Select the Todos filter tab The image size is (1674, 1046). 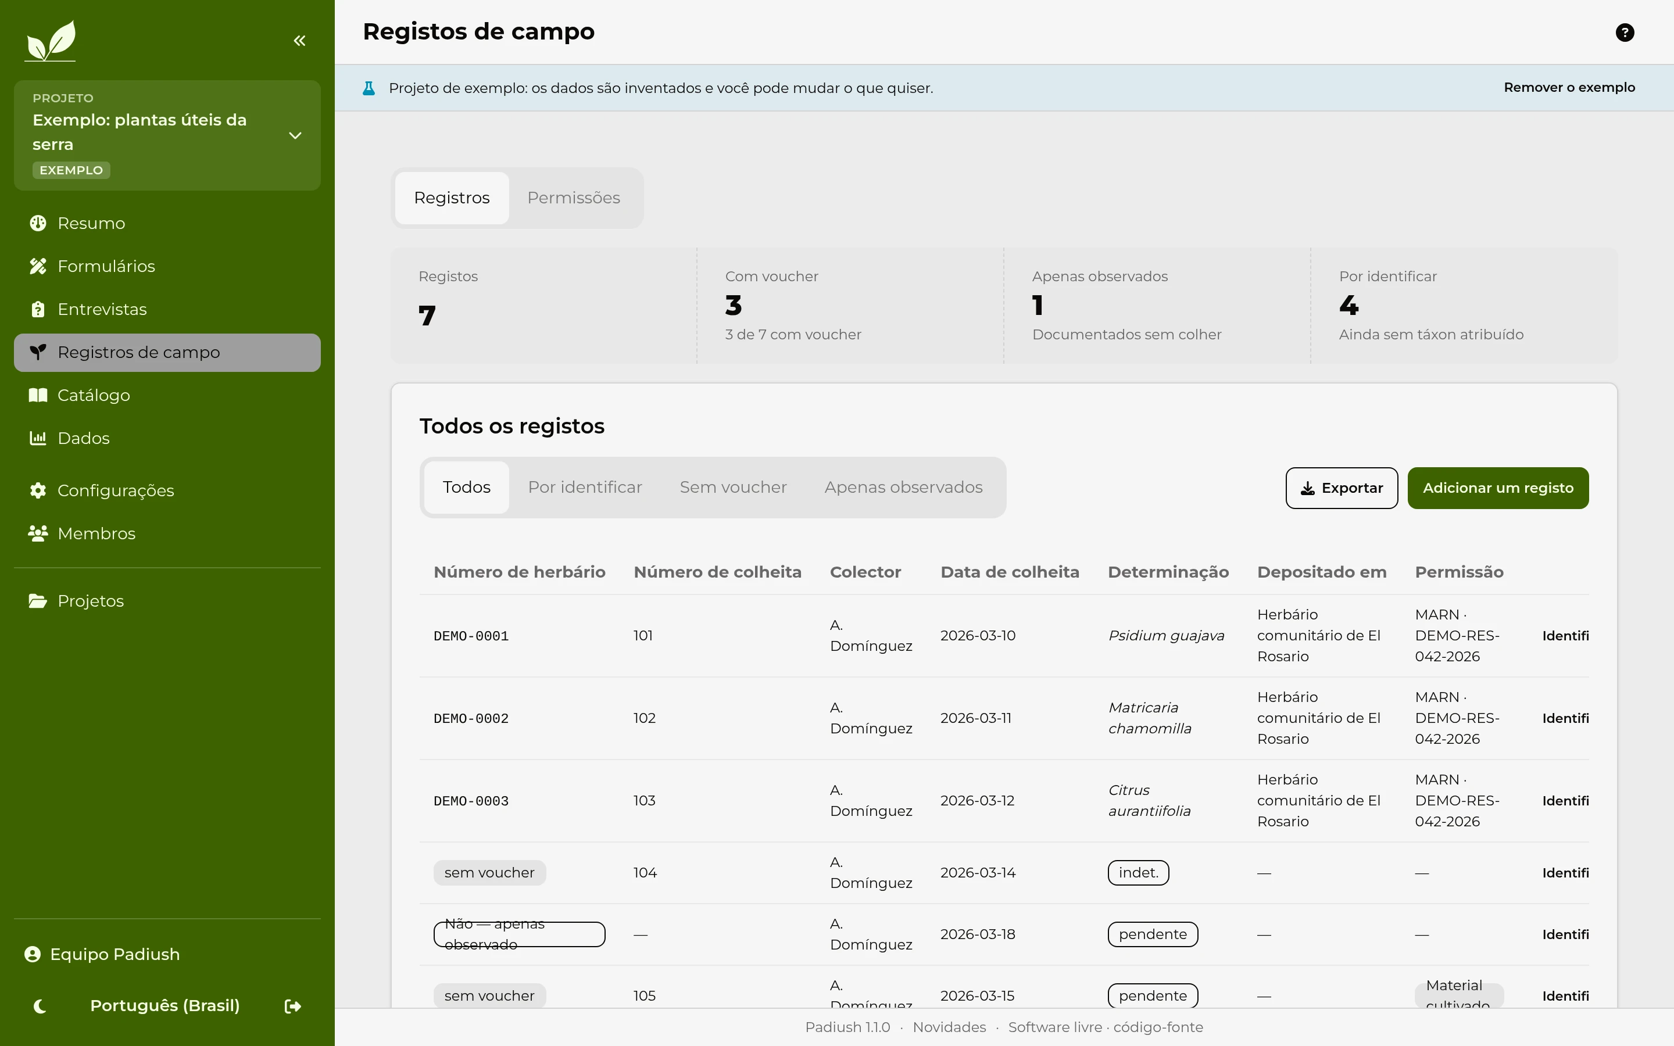click(x=467, y=488)
